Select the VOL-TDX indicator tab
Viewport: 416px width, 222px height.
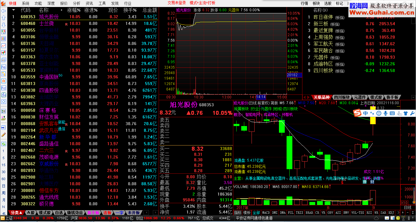click(358, 213)
